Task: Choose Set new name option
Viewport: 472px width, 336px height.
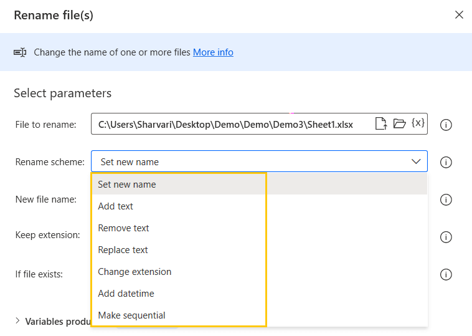Action: pyautogui.click(x=259, y=185)
